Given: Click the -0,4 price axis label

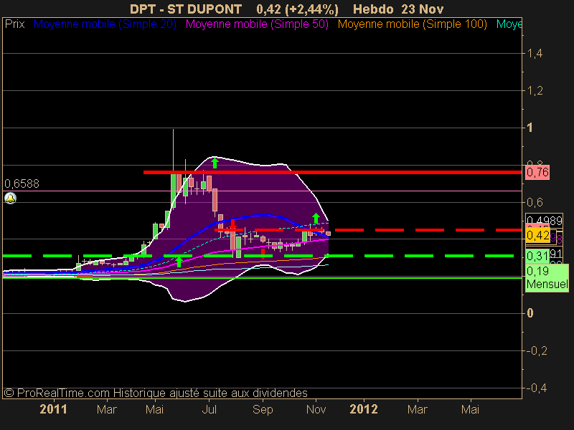Looking at the screenshot, I should coord(537,388).
